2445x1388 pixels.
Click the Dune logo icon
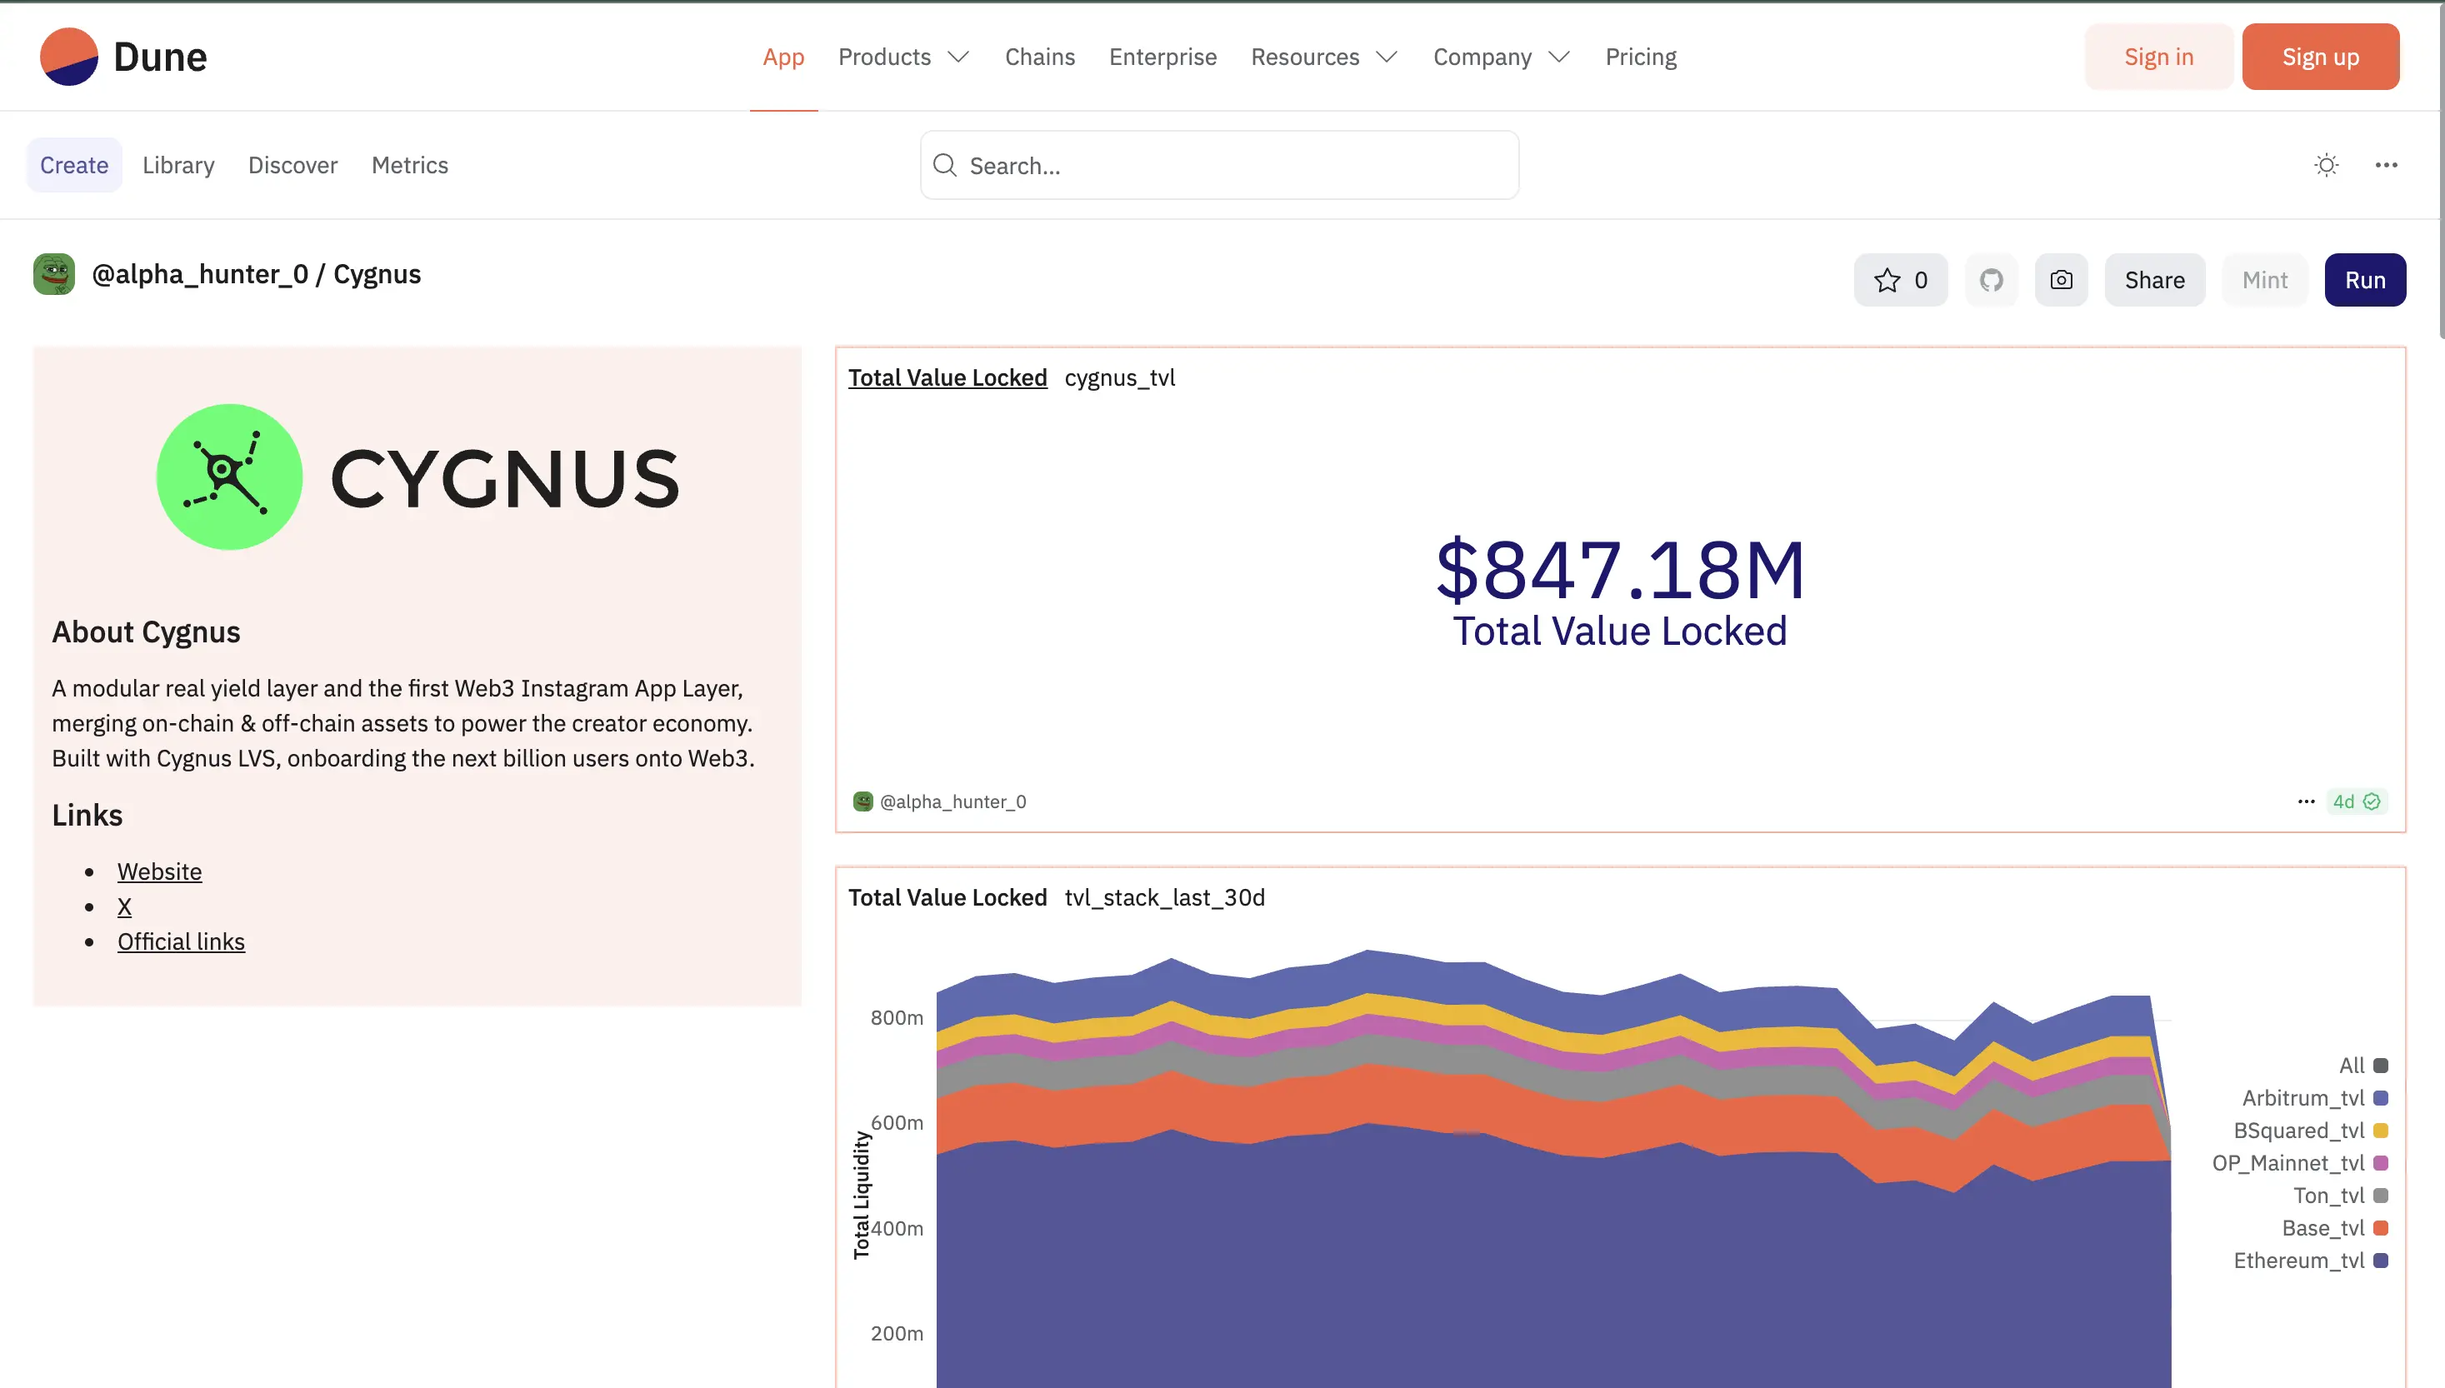click(68, 57)
